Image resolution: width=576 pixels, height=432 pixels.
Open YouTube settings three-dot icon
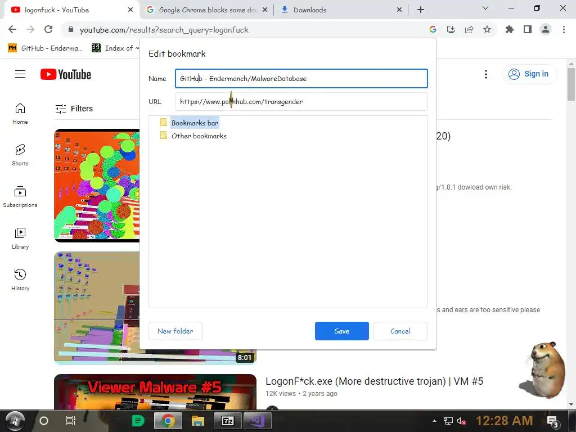(486, 74)
